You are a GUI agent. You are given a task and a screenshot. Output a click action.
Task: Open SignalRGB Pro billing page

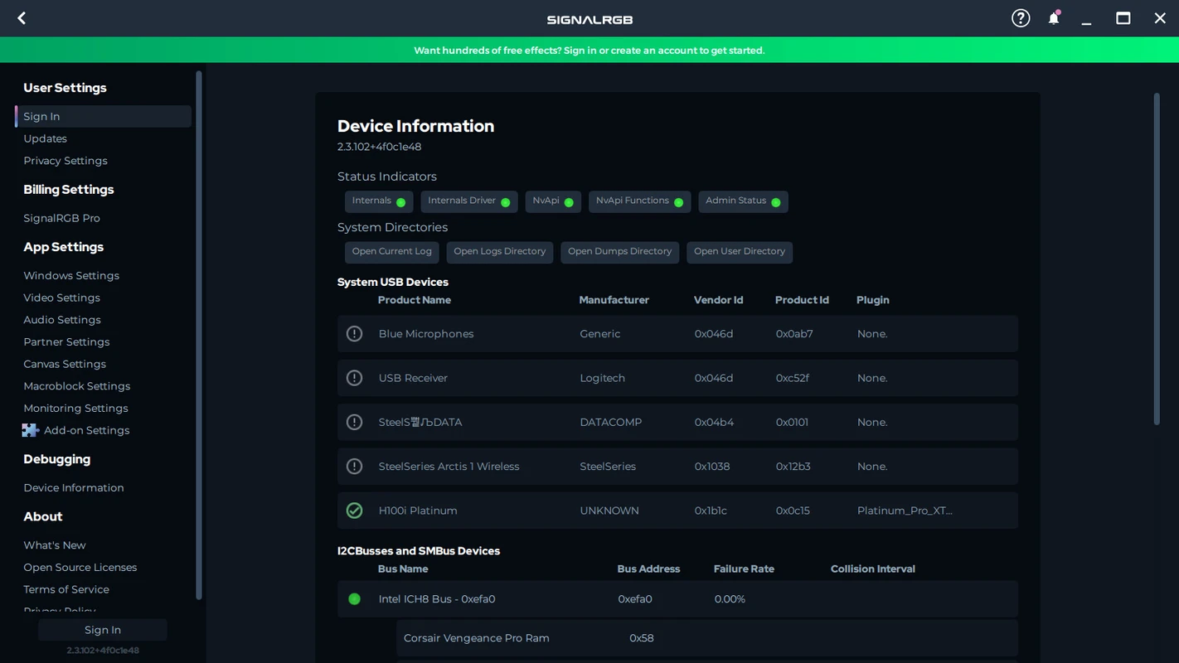click(62, 218)
